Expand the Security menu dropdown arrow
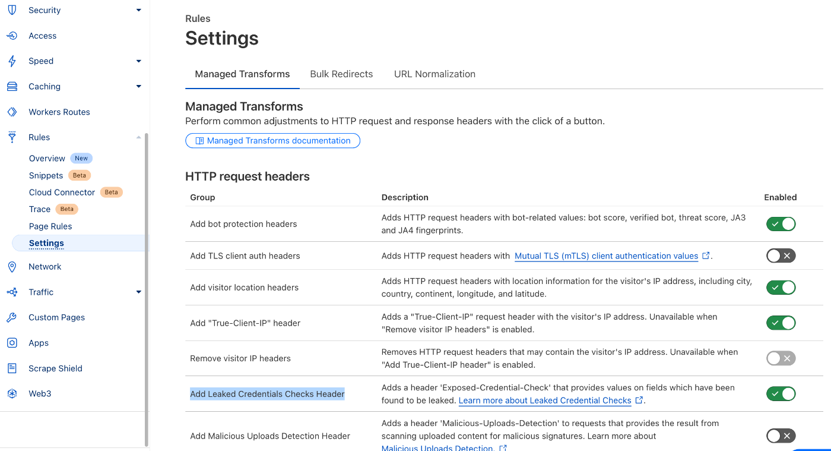 [139, 10]
